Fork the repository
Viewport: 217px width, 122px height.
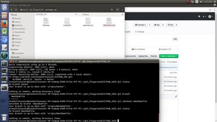click(x=170, y=25)
